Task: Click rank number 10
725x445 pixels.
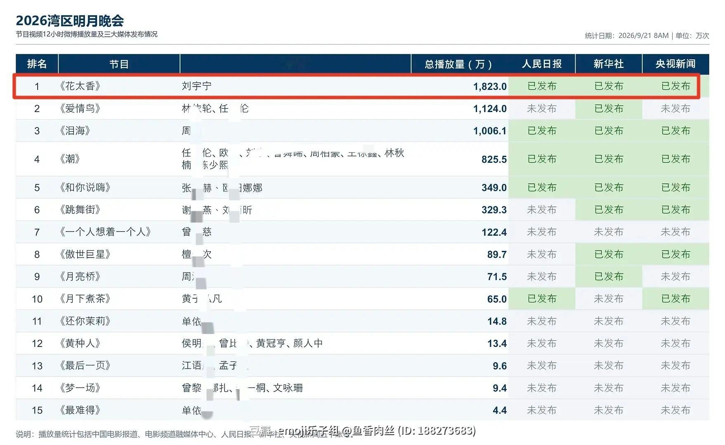Action: (37, 299)
